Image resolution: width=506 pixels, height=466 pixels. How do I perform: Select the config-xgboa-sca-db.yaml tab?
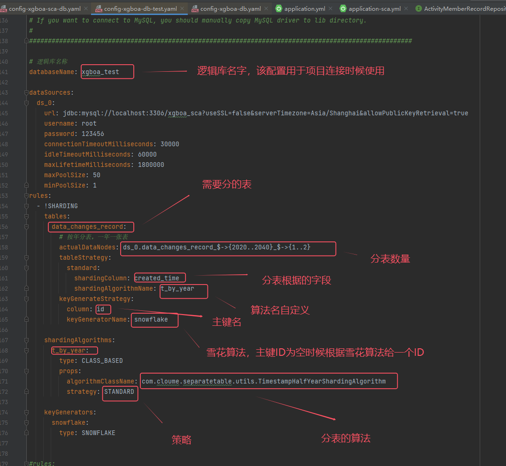45,9
